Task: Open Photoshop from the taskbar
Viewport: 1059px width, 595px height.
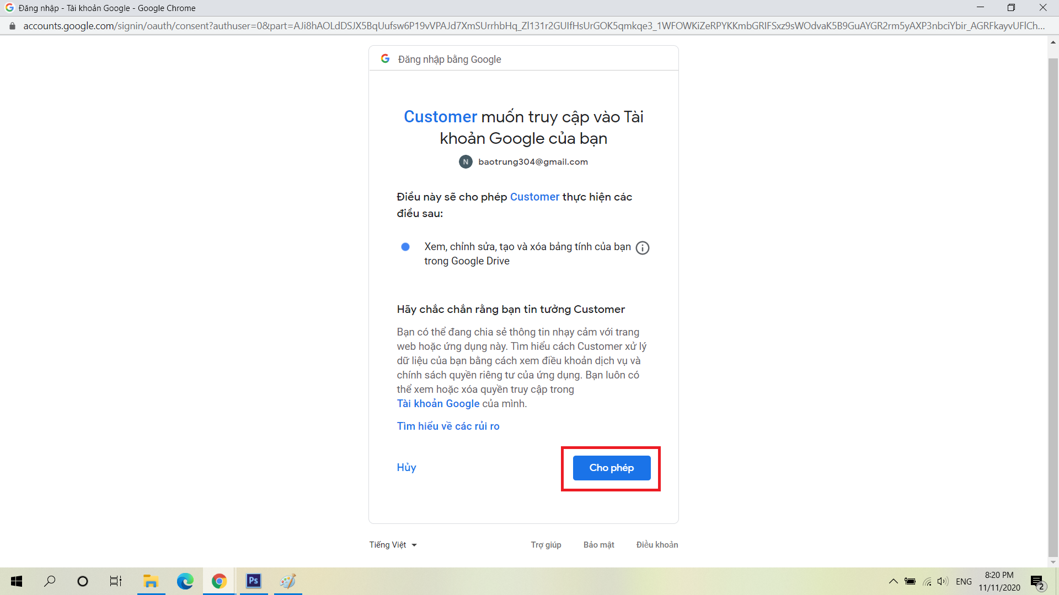Action: (x=253, y=581)
